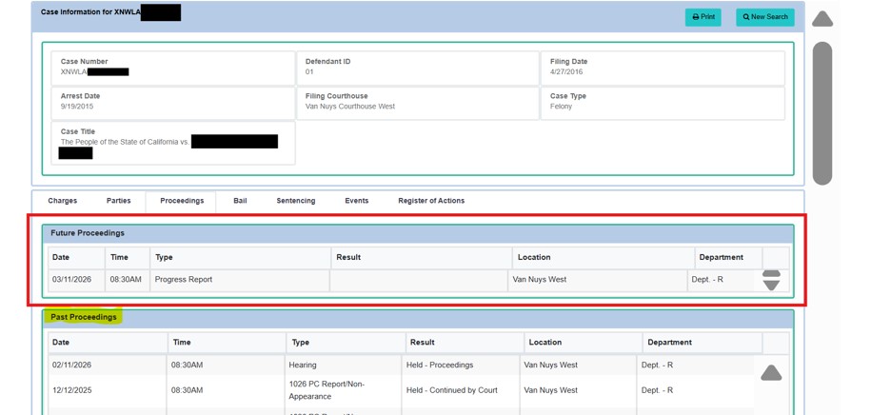Open the Register of Actions tab
The image size is (891, 415).
pos(431,201)
